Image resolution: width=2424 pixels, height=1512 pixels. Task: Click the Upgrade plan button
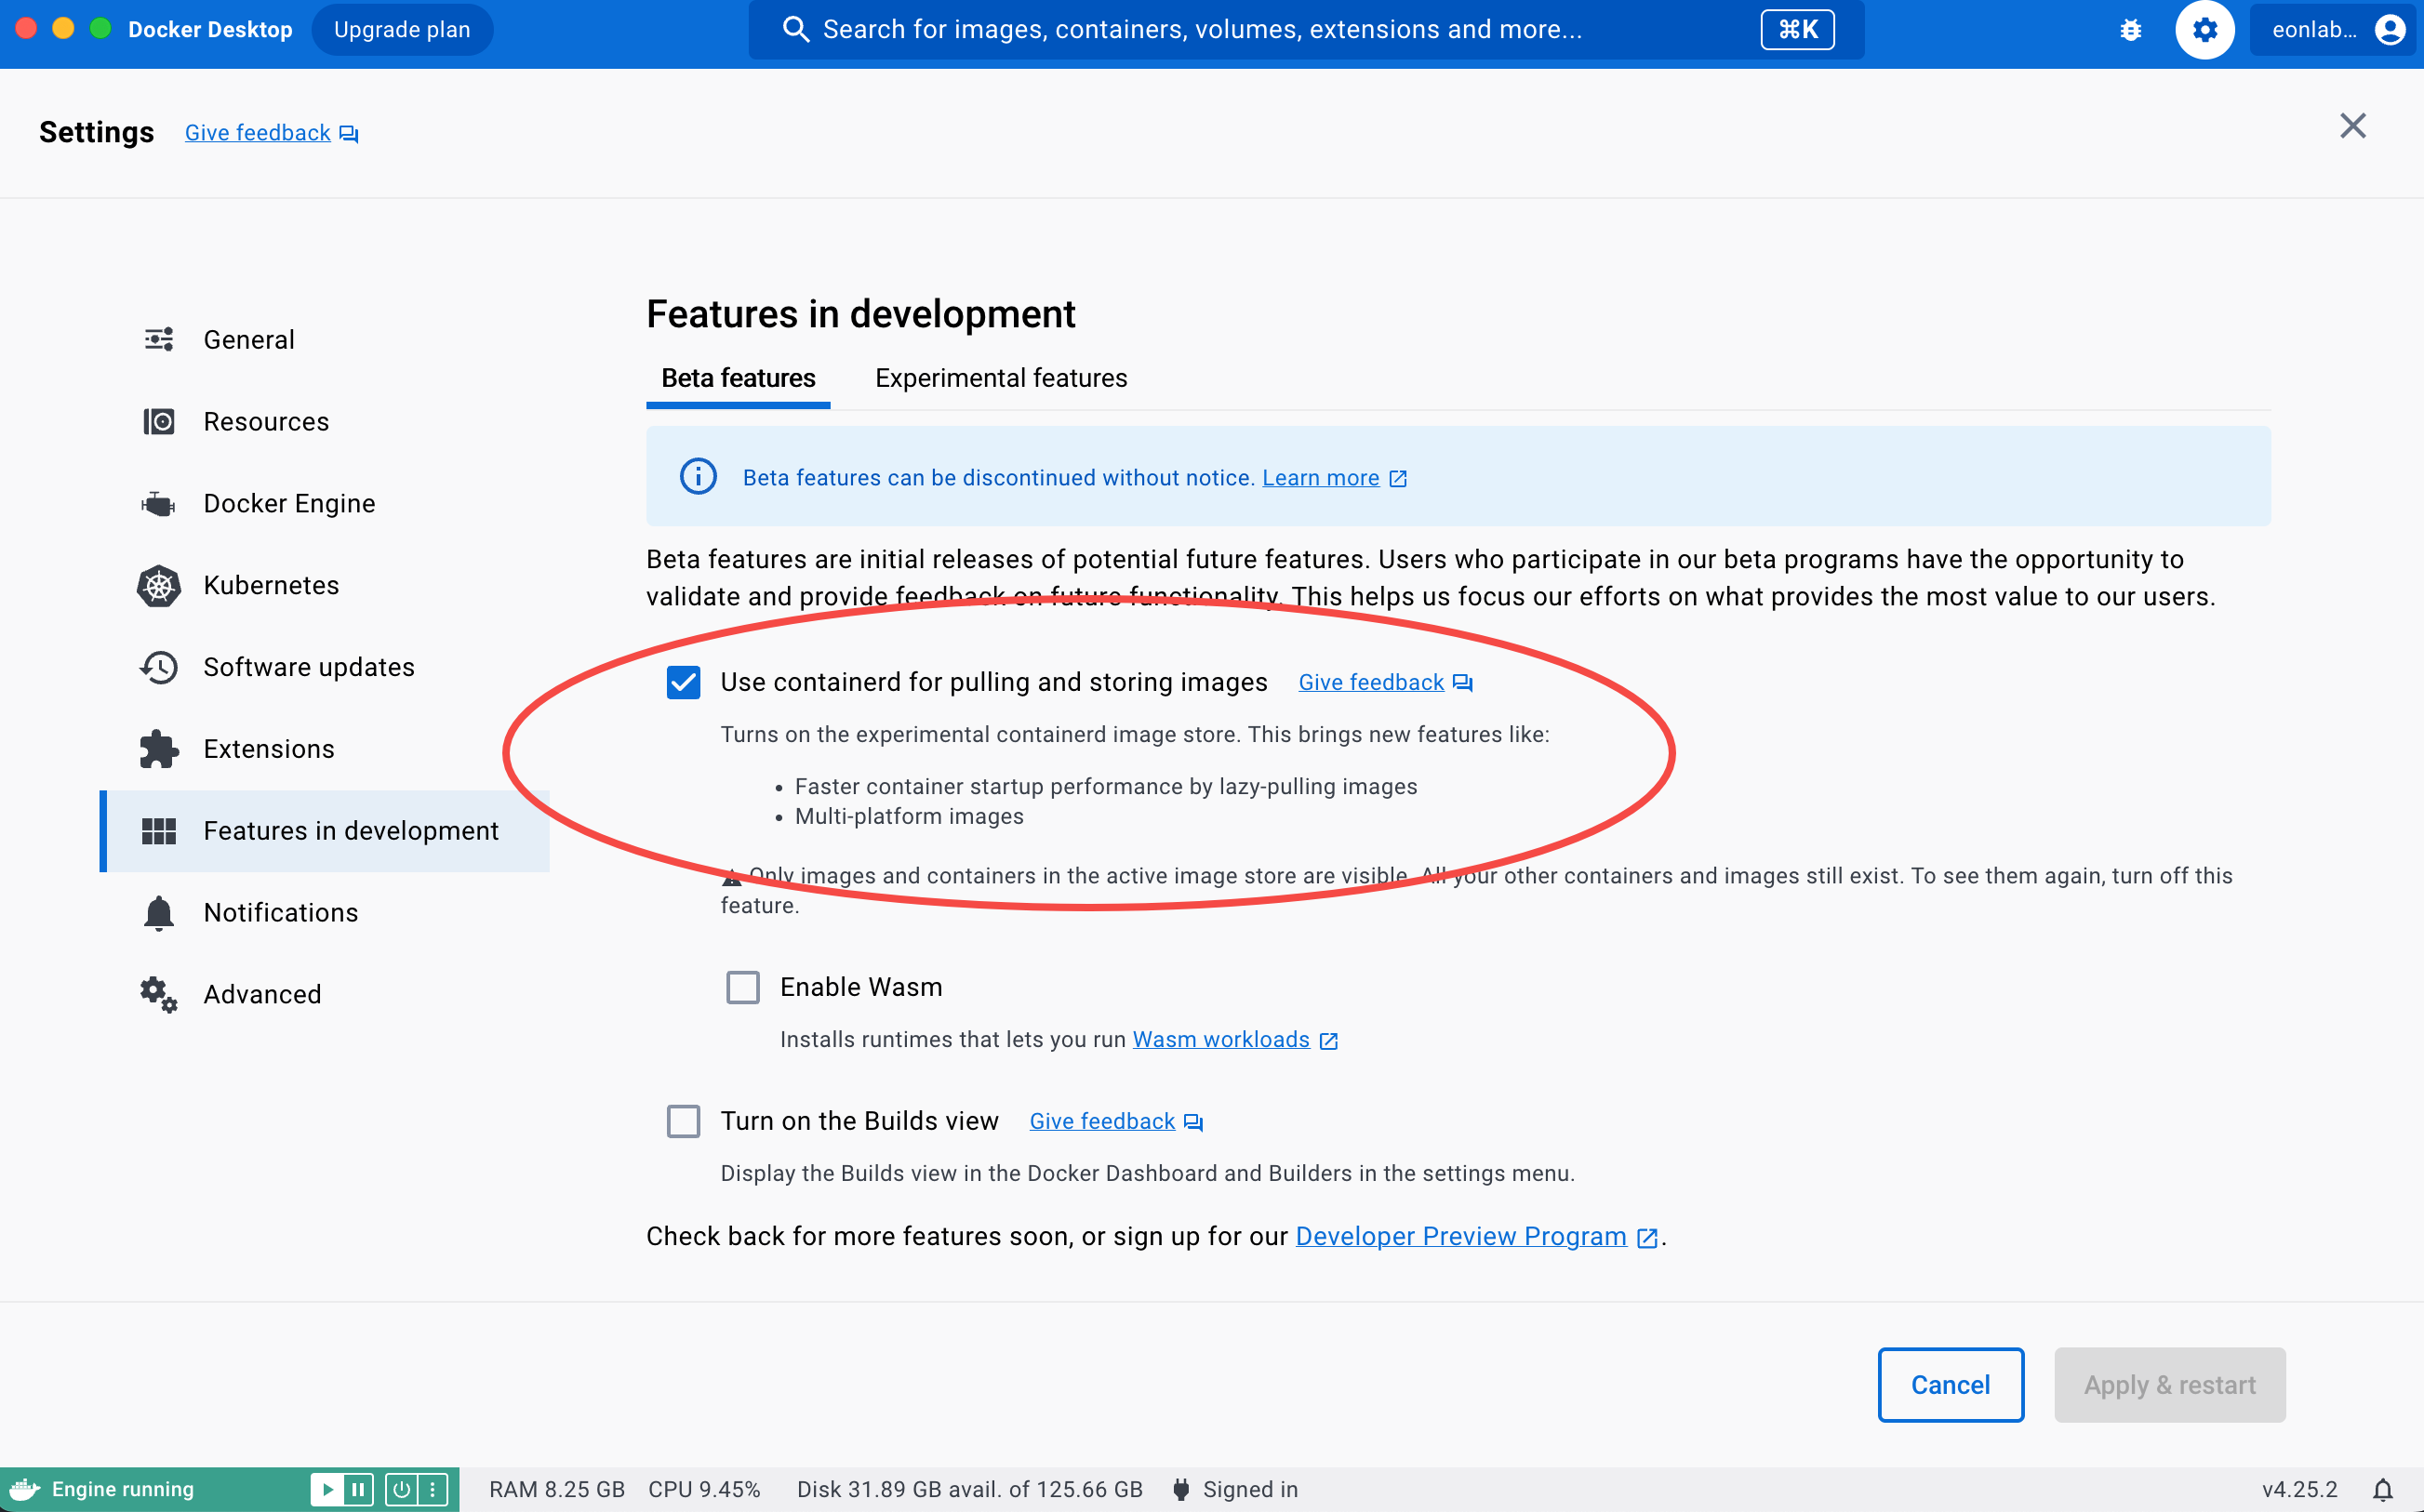click(x=402, y=30)
